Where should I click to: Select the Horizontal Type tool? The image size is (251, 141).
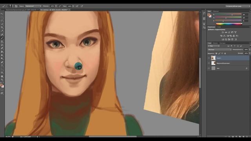(2, 66)
